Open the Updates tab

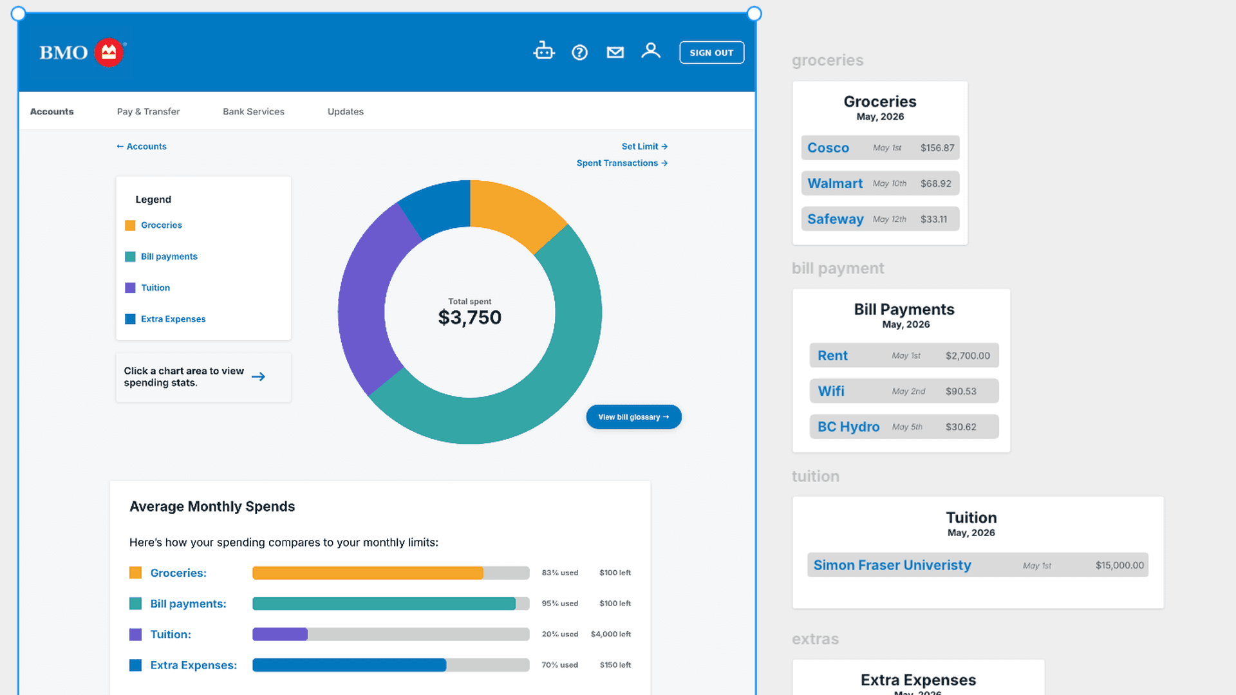[x=346, y=111]
